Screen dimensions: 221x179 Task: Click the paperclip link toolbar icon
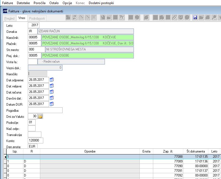tap(174, 18)
